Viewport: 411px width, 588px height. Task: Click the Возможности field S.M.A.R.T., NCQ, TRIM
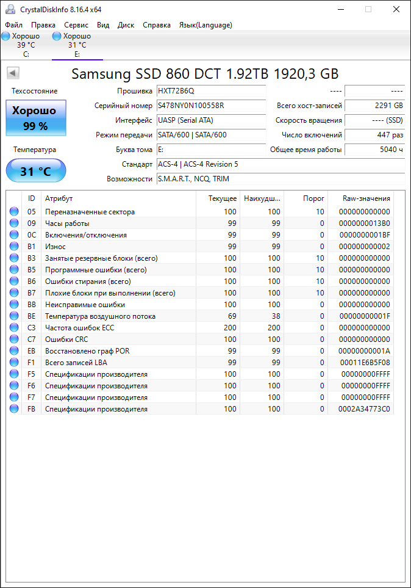coord(281,179)
